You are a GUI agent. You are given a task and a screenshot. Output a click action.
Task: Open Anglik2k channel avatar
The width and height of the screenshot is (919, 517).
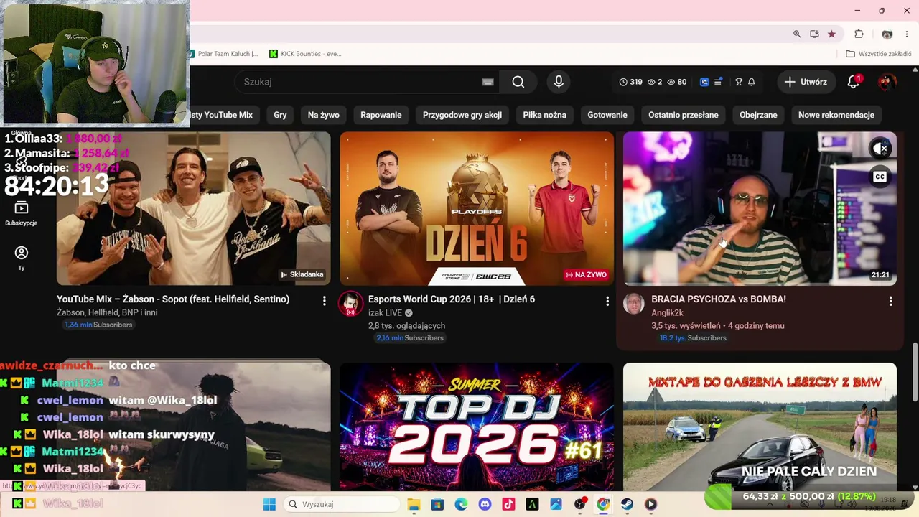pyautogui.click(x=634, y=303)
